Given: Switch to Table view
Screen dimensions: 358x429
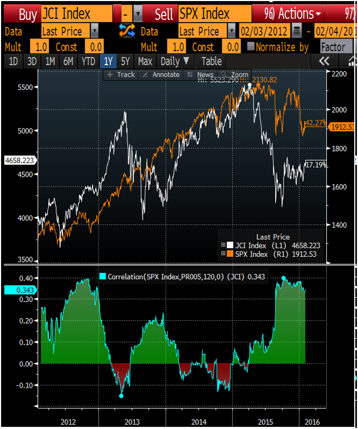Looking at the screenshot, I should coord(212,61).
